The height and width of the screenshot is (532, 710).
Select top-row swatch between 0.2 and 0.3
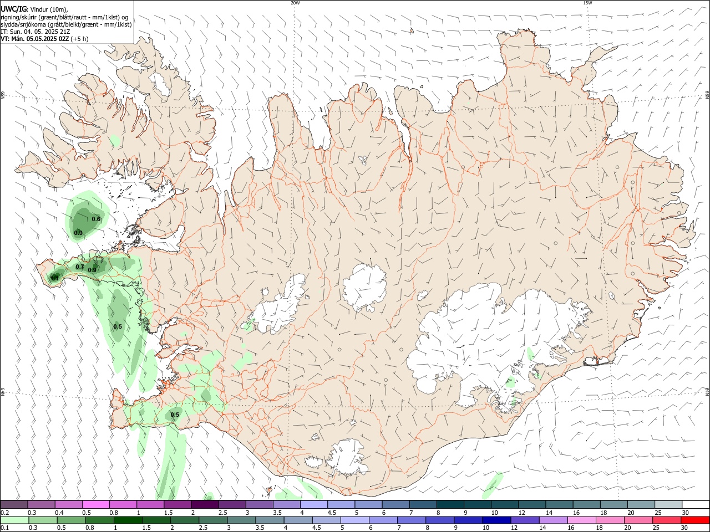coord(14,504)
